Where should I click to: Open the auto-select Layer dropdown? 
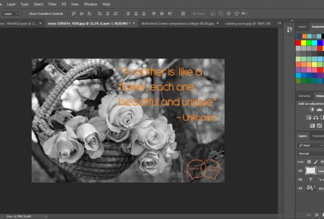[x=11, y=14]
